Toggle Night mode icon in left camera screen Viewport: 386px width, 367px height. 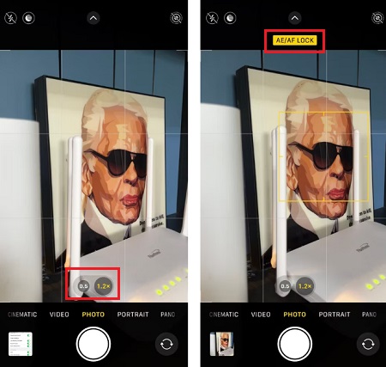tap(28, 18)
